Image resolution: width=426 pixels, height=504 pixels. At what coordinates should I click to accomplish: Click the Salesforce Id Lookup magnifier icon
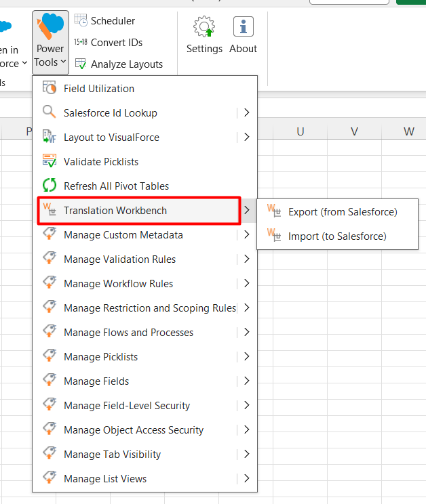50,113
